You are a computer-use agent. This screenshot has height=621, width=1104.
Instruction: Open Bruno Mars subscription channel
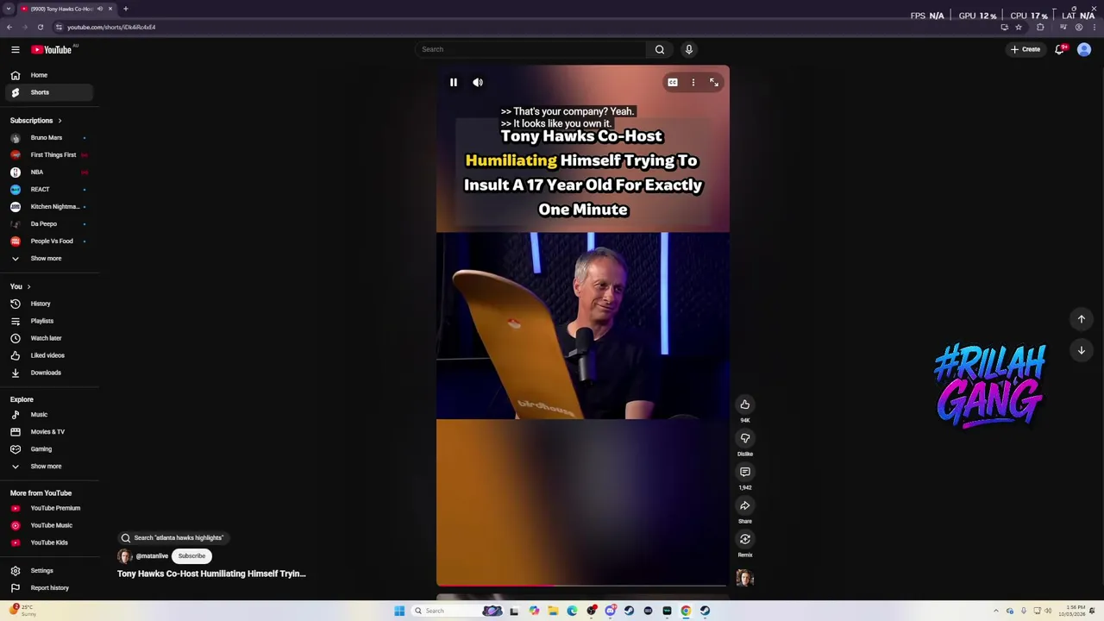click(49, 138)
